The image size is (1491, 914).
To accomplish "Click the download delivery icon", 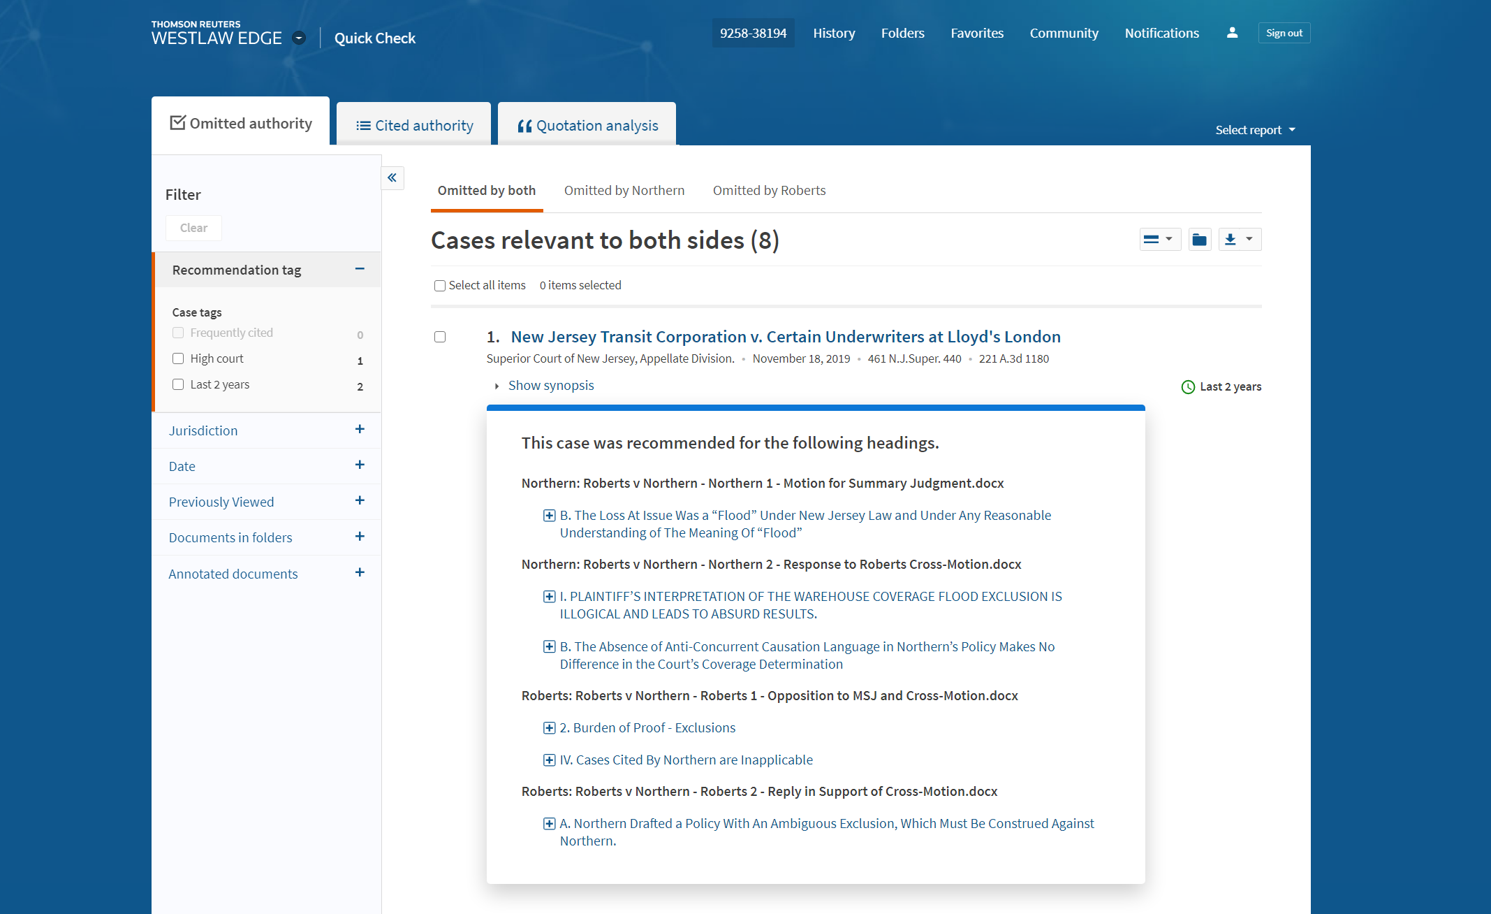I will pyautogui.click(x=1231, y=240).
